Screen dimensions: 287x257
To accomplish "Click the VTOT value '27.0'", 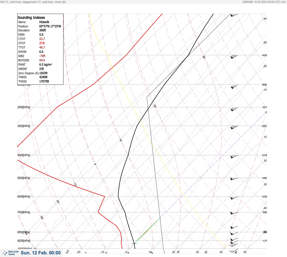I will coord(42,43).
